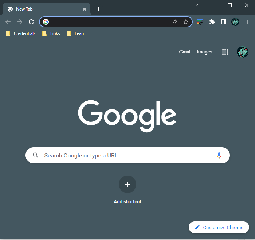Click the Add shortcut plus button
This screenshot has height=240, width=255.
(x=127, y=184)
